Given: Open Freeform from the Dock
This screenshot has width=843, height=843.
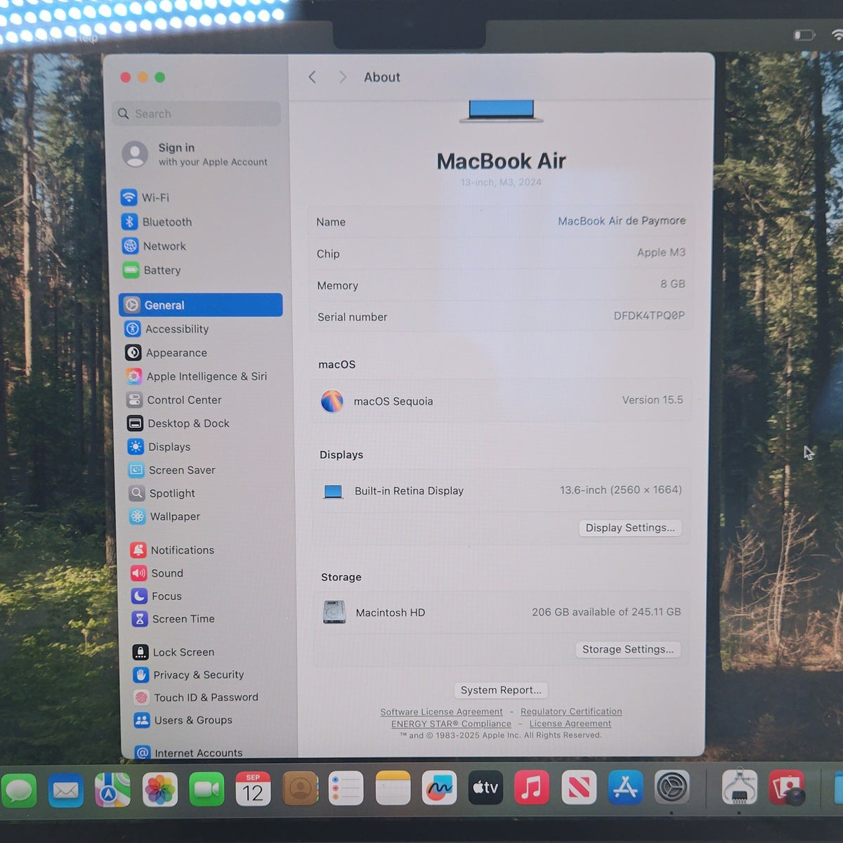Looking at the screenshot, I should point(439,788).
